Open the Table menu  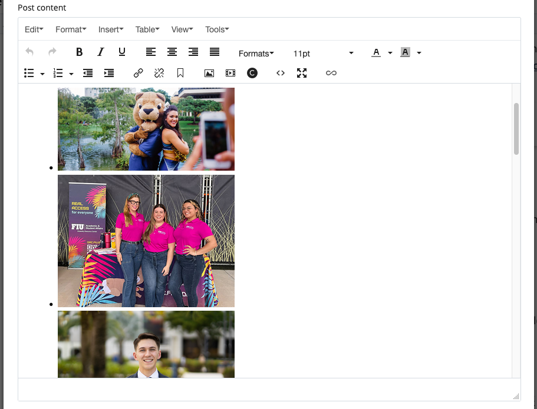[147, 29]
